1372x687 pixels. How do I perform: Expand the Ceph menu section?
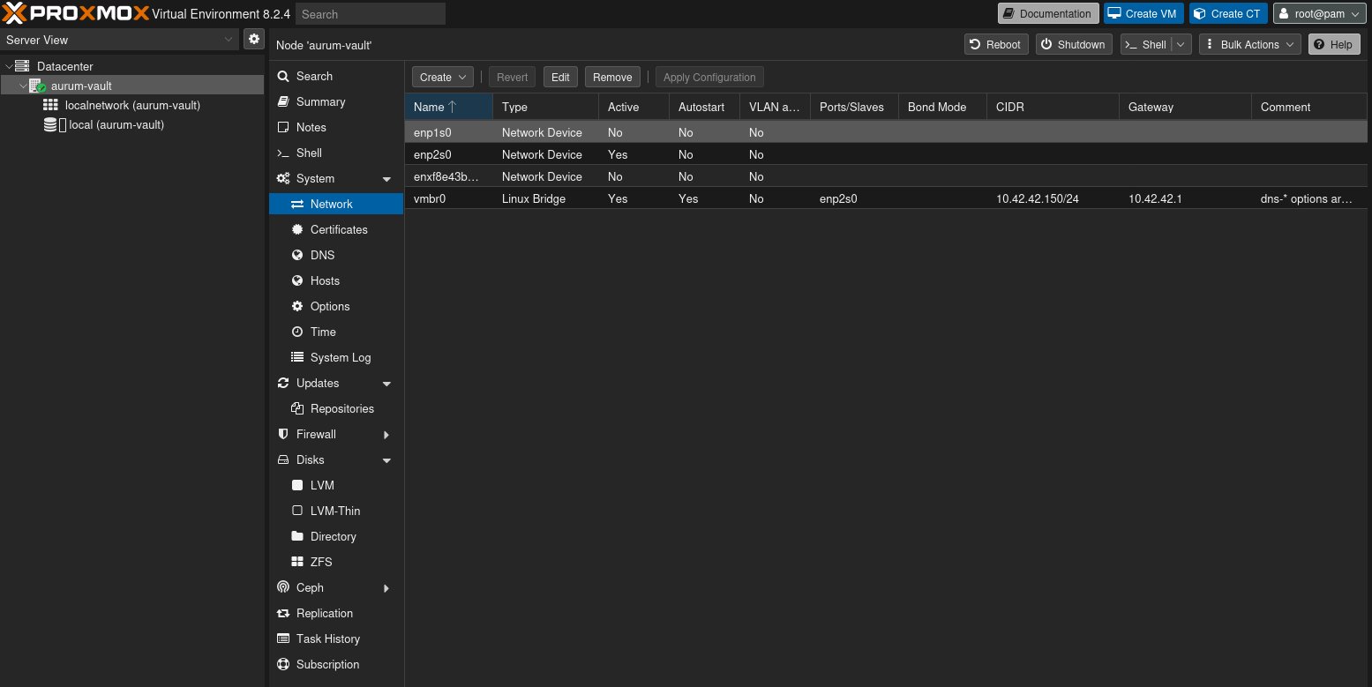pyautogui.click(x=386, y=588)
